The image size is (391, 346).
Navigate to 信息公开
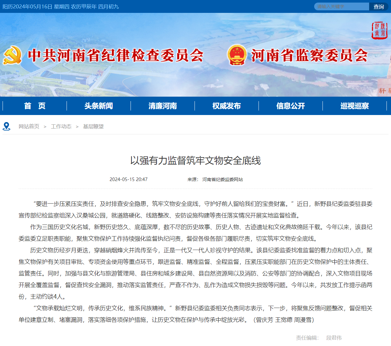click(x=291, y=106)
